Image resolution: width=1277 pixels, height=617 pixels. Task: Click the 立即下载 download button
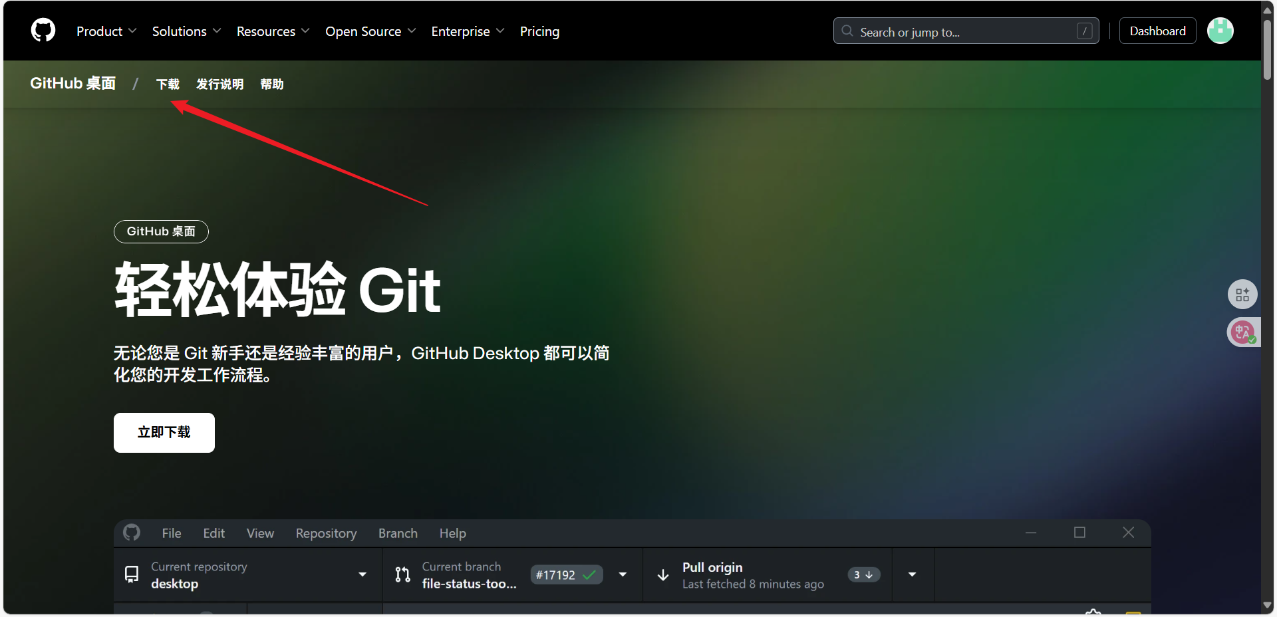(x=164, y=432)
